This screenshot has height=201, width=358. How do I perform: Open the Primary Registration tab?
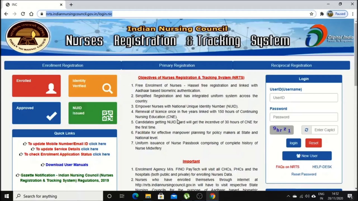click(177, 65)
